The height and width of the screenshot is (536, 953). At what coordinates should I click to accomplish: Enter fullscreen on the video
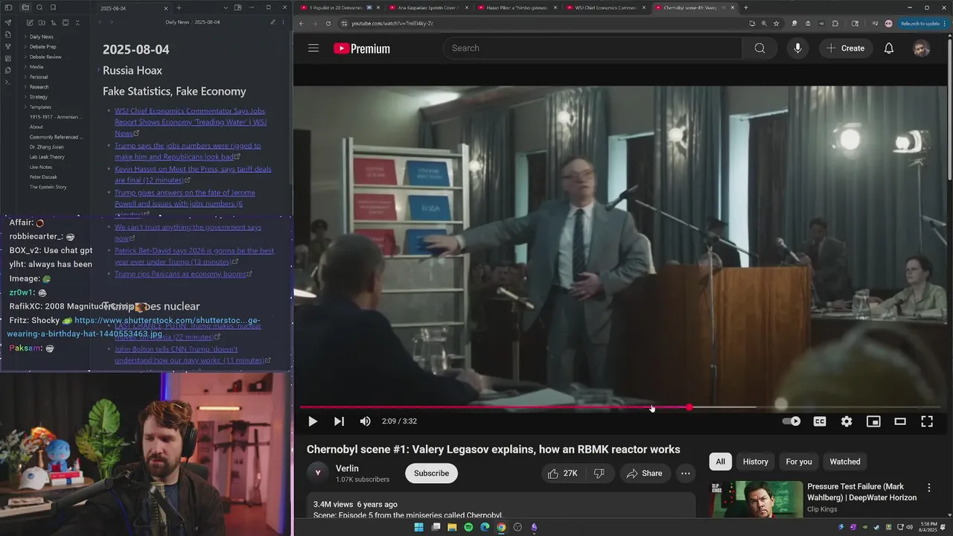(927, 421)
